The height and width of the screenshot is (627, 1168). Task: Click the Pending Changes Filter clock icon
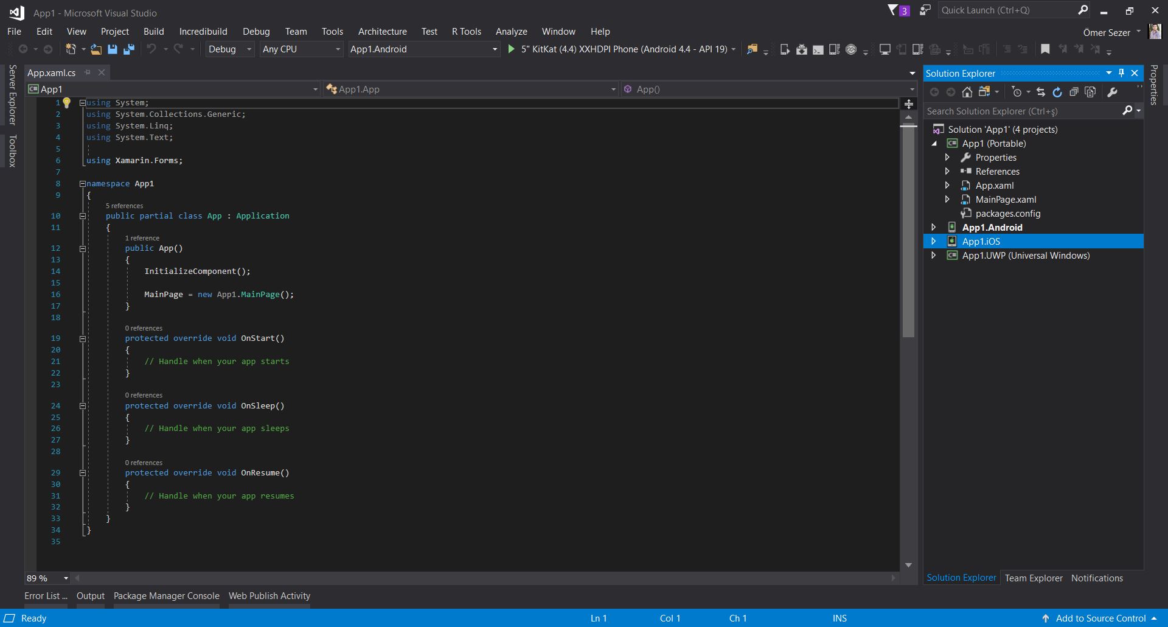click(1017, 92)
